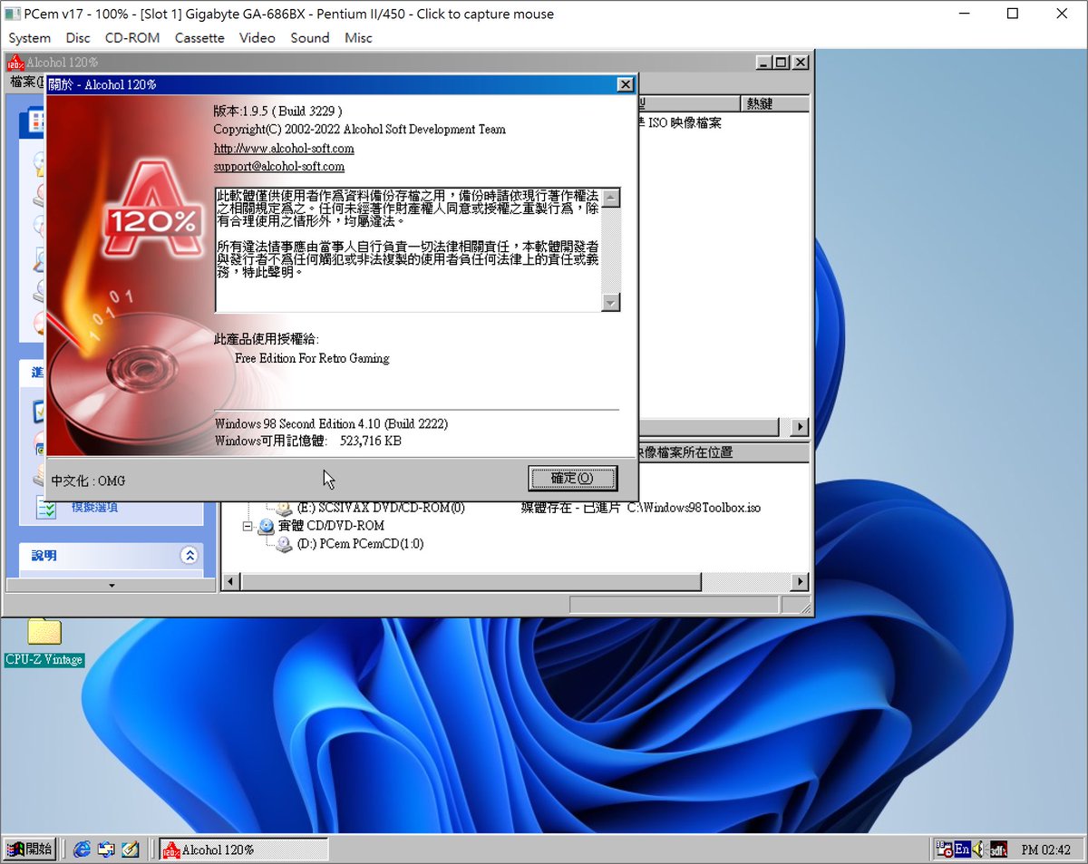Close the 關於 - Alcohol 120% dialog
The height and width of the screenshot is (864, 1088).
(625, 84)
